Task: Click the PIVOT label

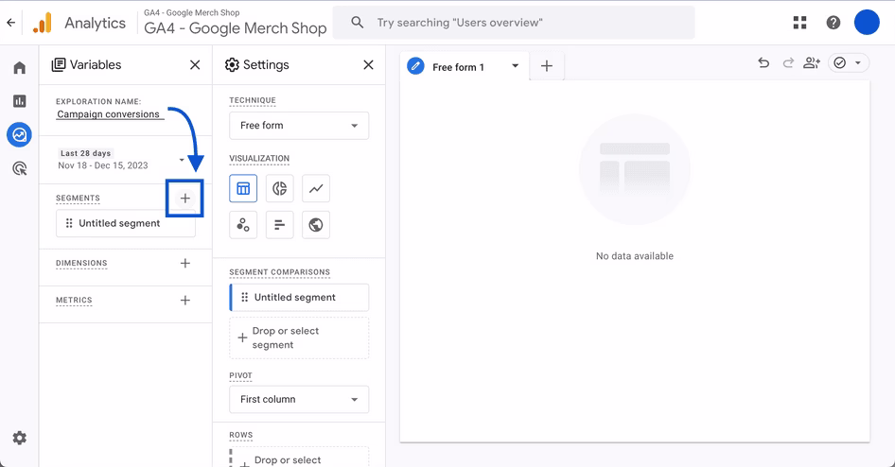Action: tap(240, 375)
